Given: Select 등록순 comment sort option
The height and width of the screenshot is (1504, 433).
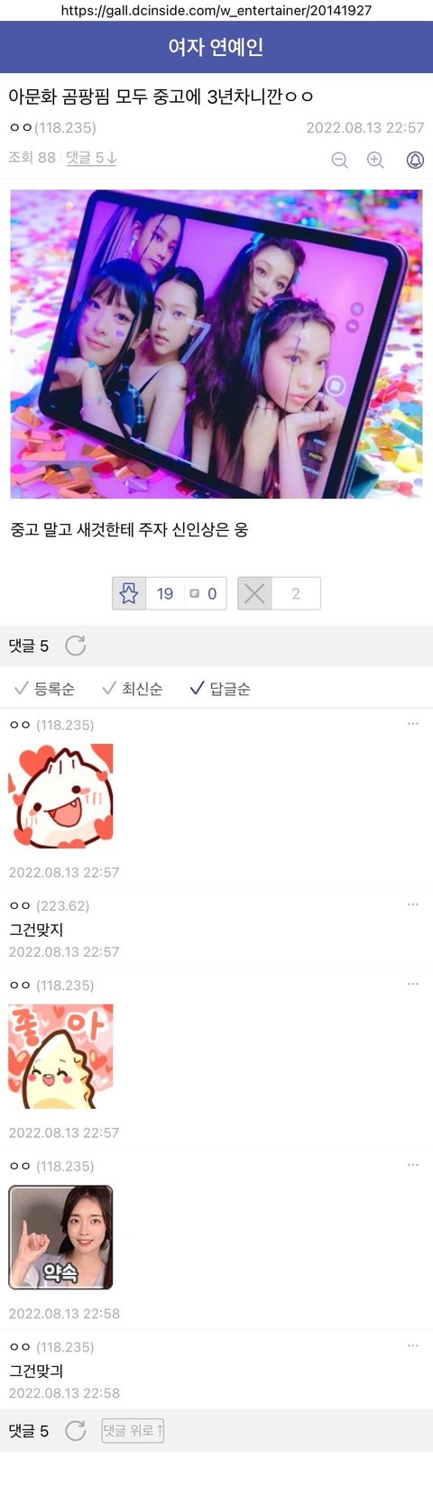Looking at the screenshot, I should tap(45, 689).
